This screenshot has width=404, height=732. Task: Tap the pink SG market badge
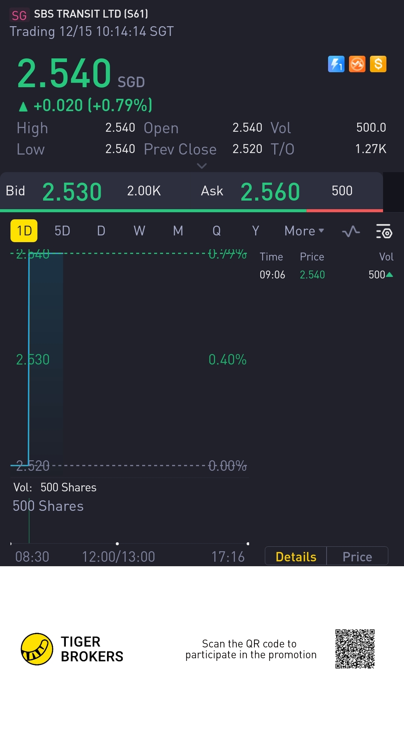click(x=19, y=15)
